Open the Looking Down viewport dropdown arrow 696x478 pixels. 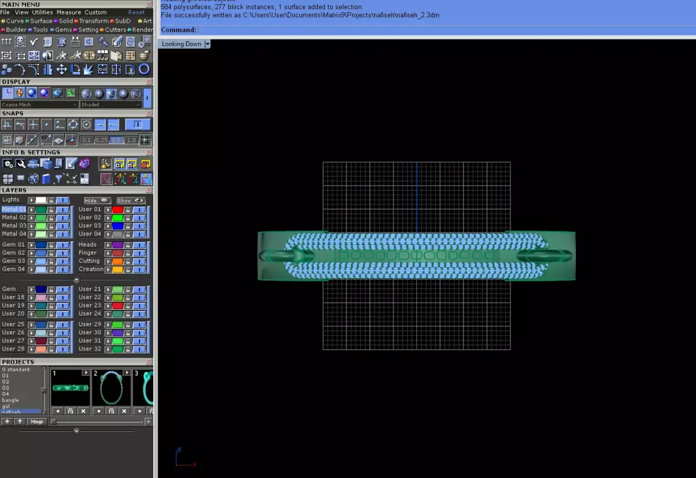[208, 44]
